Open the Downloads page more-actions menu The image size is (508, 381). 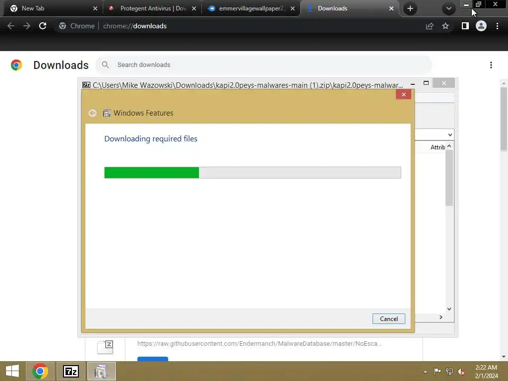coord(491,65)
